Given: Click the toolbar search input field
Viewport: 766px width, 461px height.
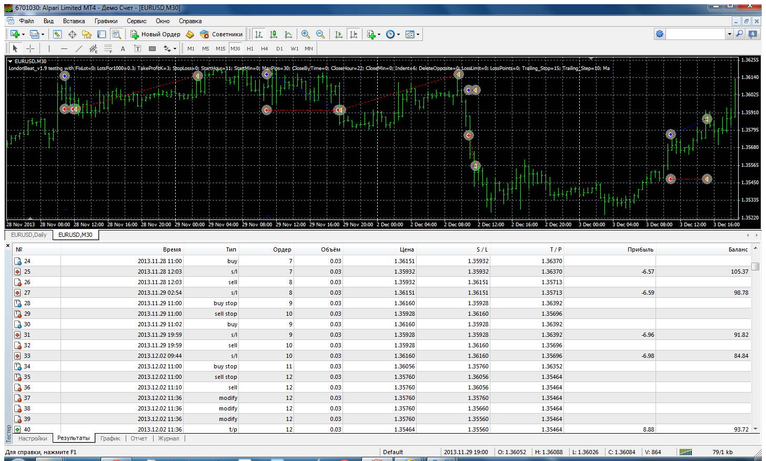Looking at the screenshot, I should (x=696, y=34).
